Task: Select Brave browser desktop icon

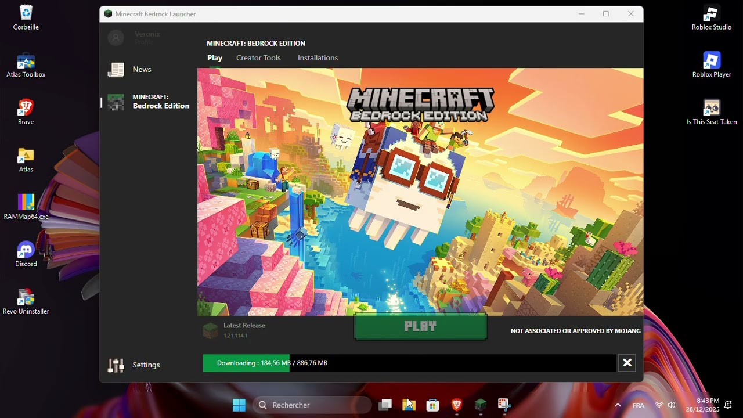Action: point(26,112)
